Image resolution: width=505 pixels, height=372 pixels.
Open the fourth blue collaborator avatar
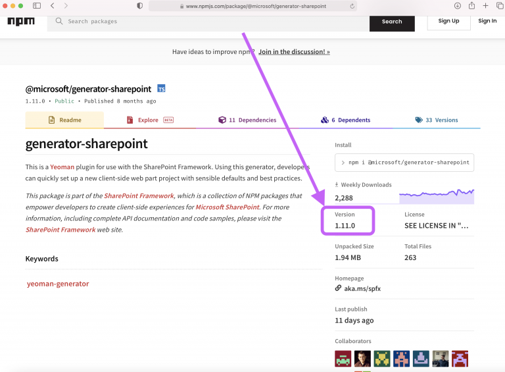pos(401,358)
